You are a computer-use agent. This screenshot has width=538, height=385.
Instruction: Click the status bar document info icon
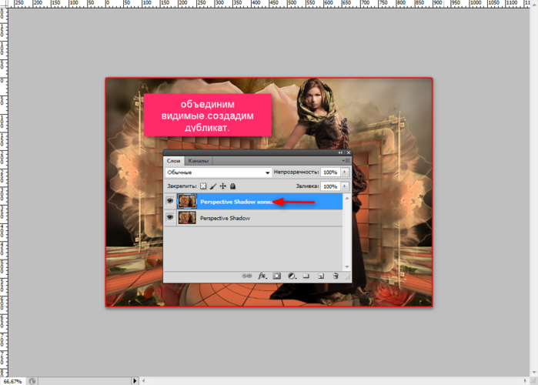(32, 381)
